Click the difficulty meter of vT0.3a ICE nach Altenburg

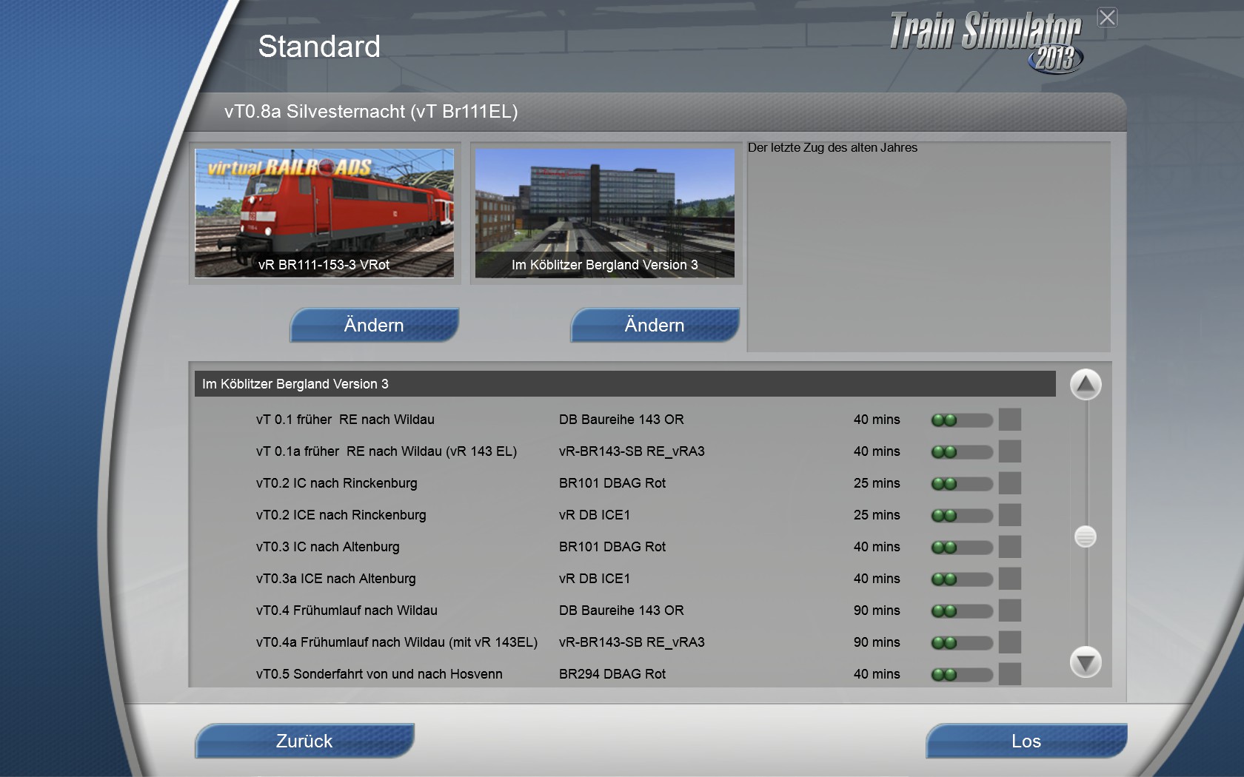click(962, 579)
